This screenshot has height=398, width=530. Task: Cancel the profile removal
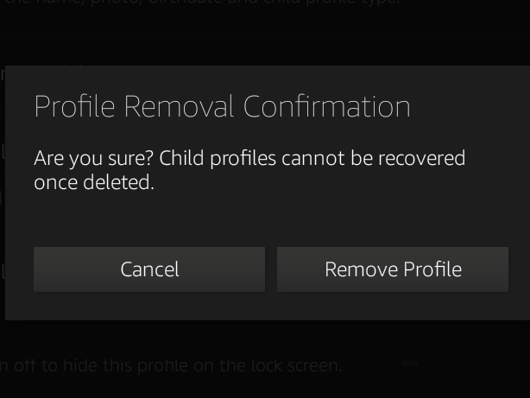149,269
